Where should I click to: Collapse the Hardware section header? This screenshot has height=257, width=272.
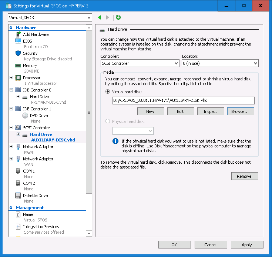click(x=11, y=28)
